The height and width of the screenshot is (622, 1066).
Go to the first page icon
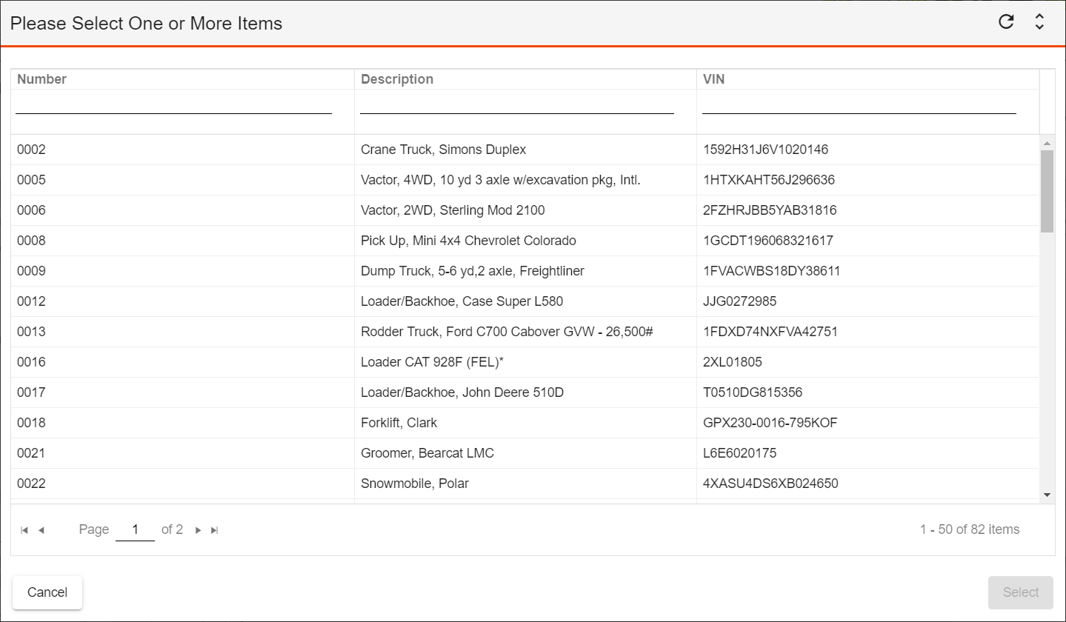[x=24, y=530]
